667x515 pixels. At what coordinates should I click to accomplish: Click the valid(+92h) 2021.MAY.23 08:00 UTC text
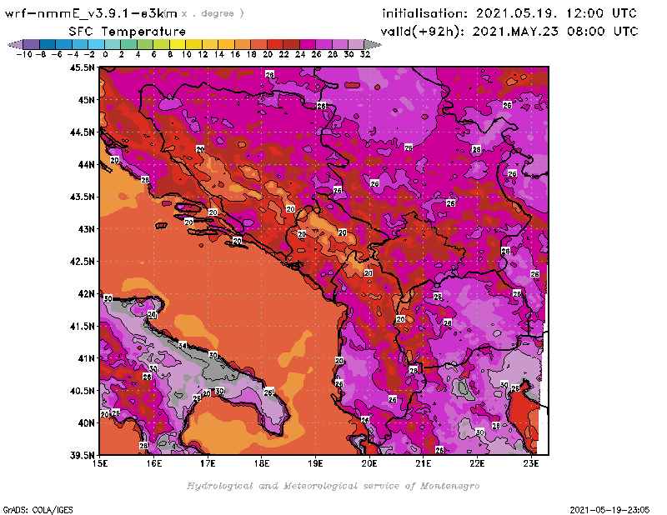[x=509, y=32]
